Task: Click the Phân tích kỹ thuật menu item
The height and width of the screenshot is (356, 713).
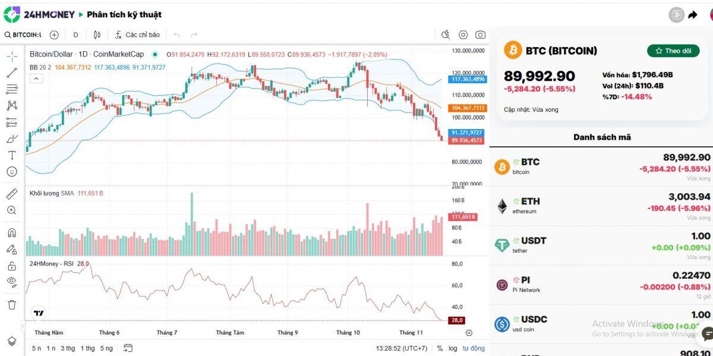Action: point(123,14)
